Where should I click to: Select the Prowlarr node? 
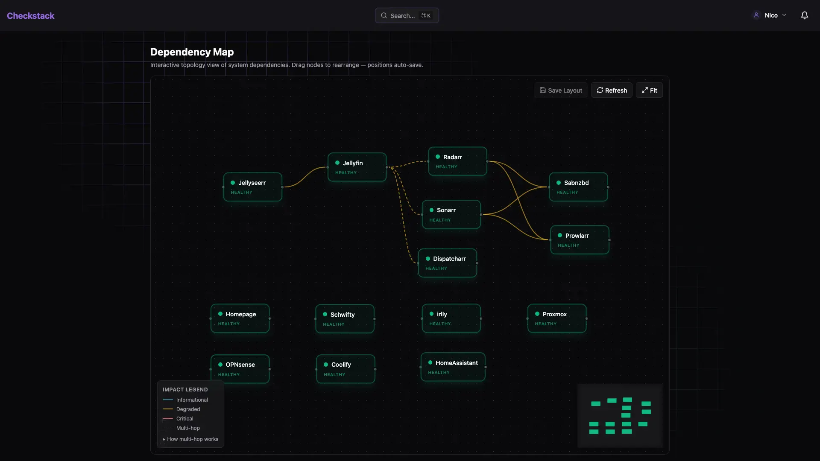point(580,240)
